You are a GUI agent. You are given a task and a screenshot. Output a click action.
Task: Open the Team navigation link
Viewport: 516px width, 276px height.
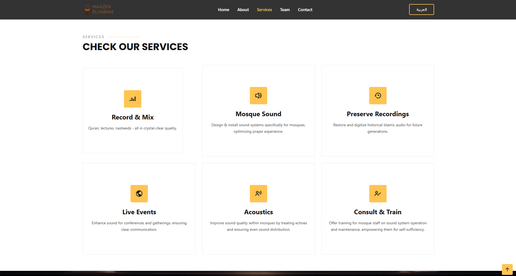(285, 10)
